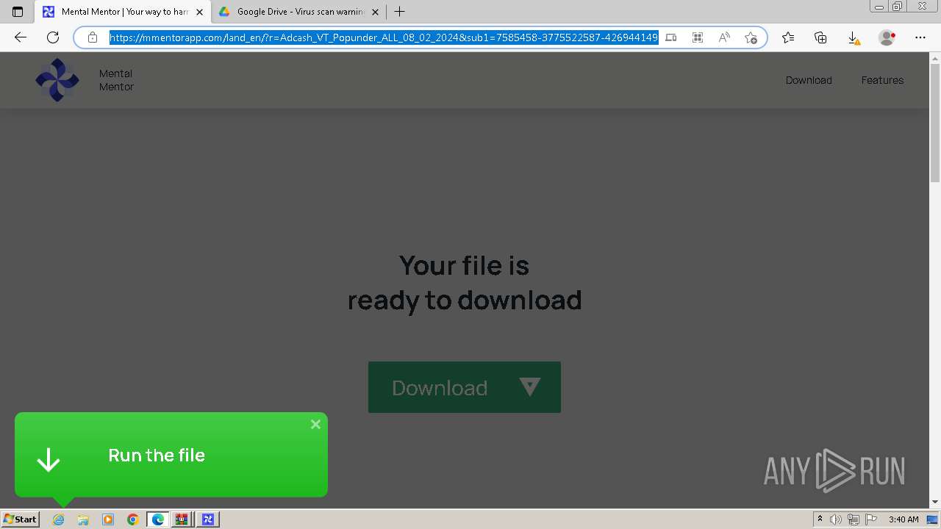
Task: Click the Mental Mentor site name text
Action: pyautogui.click(x=116, y=80)
